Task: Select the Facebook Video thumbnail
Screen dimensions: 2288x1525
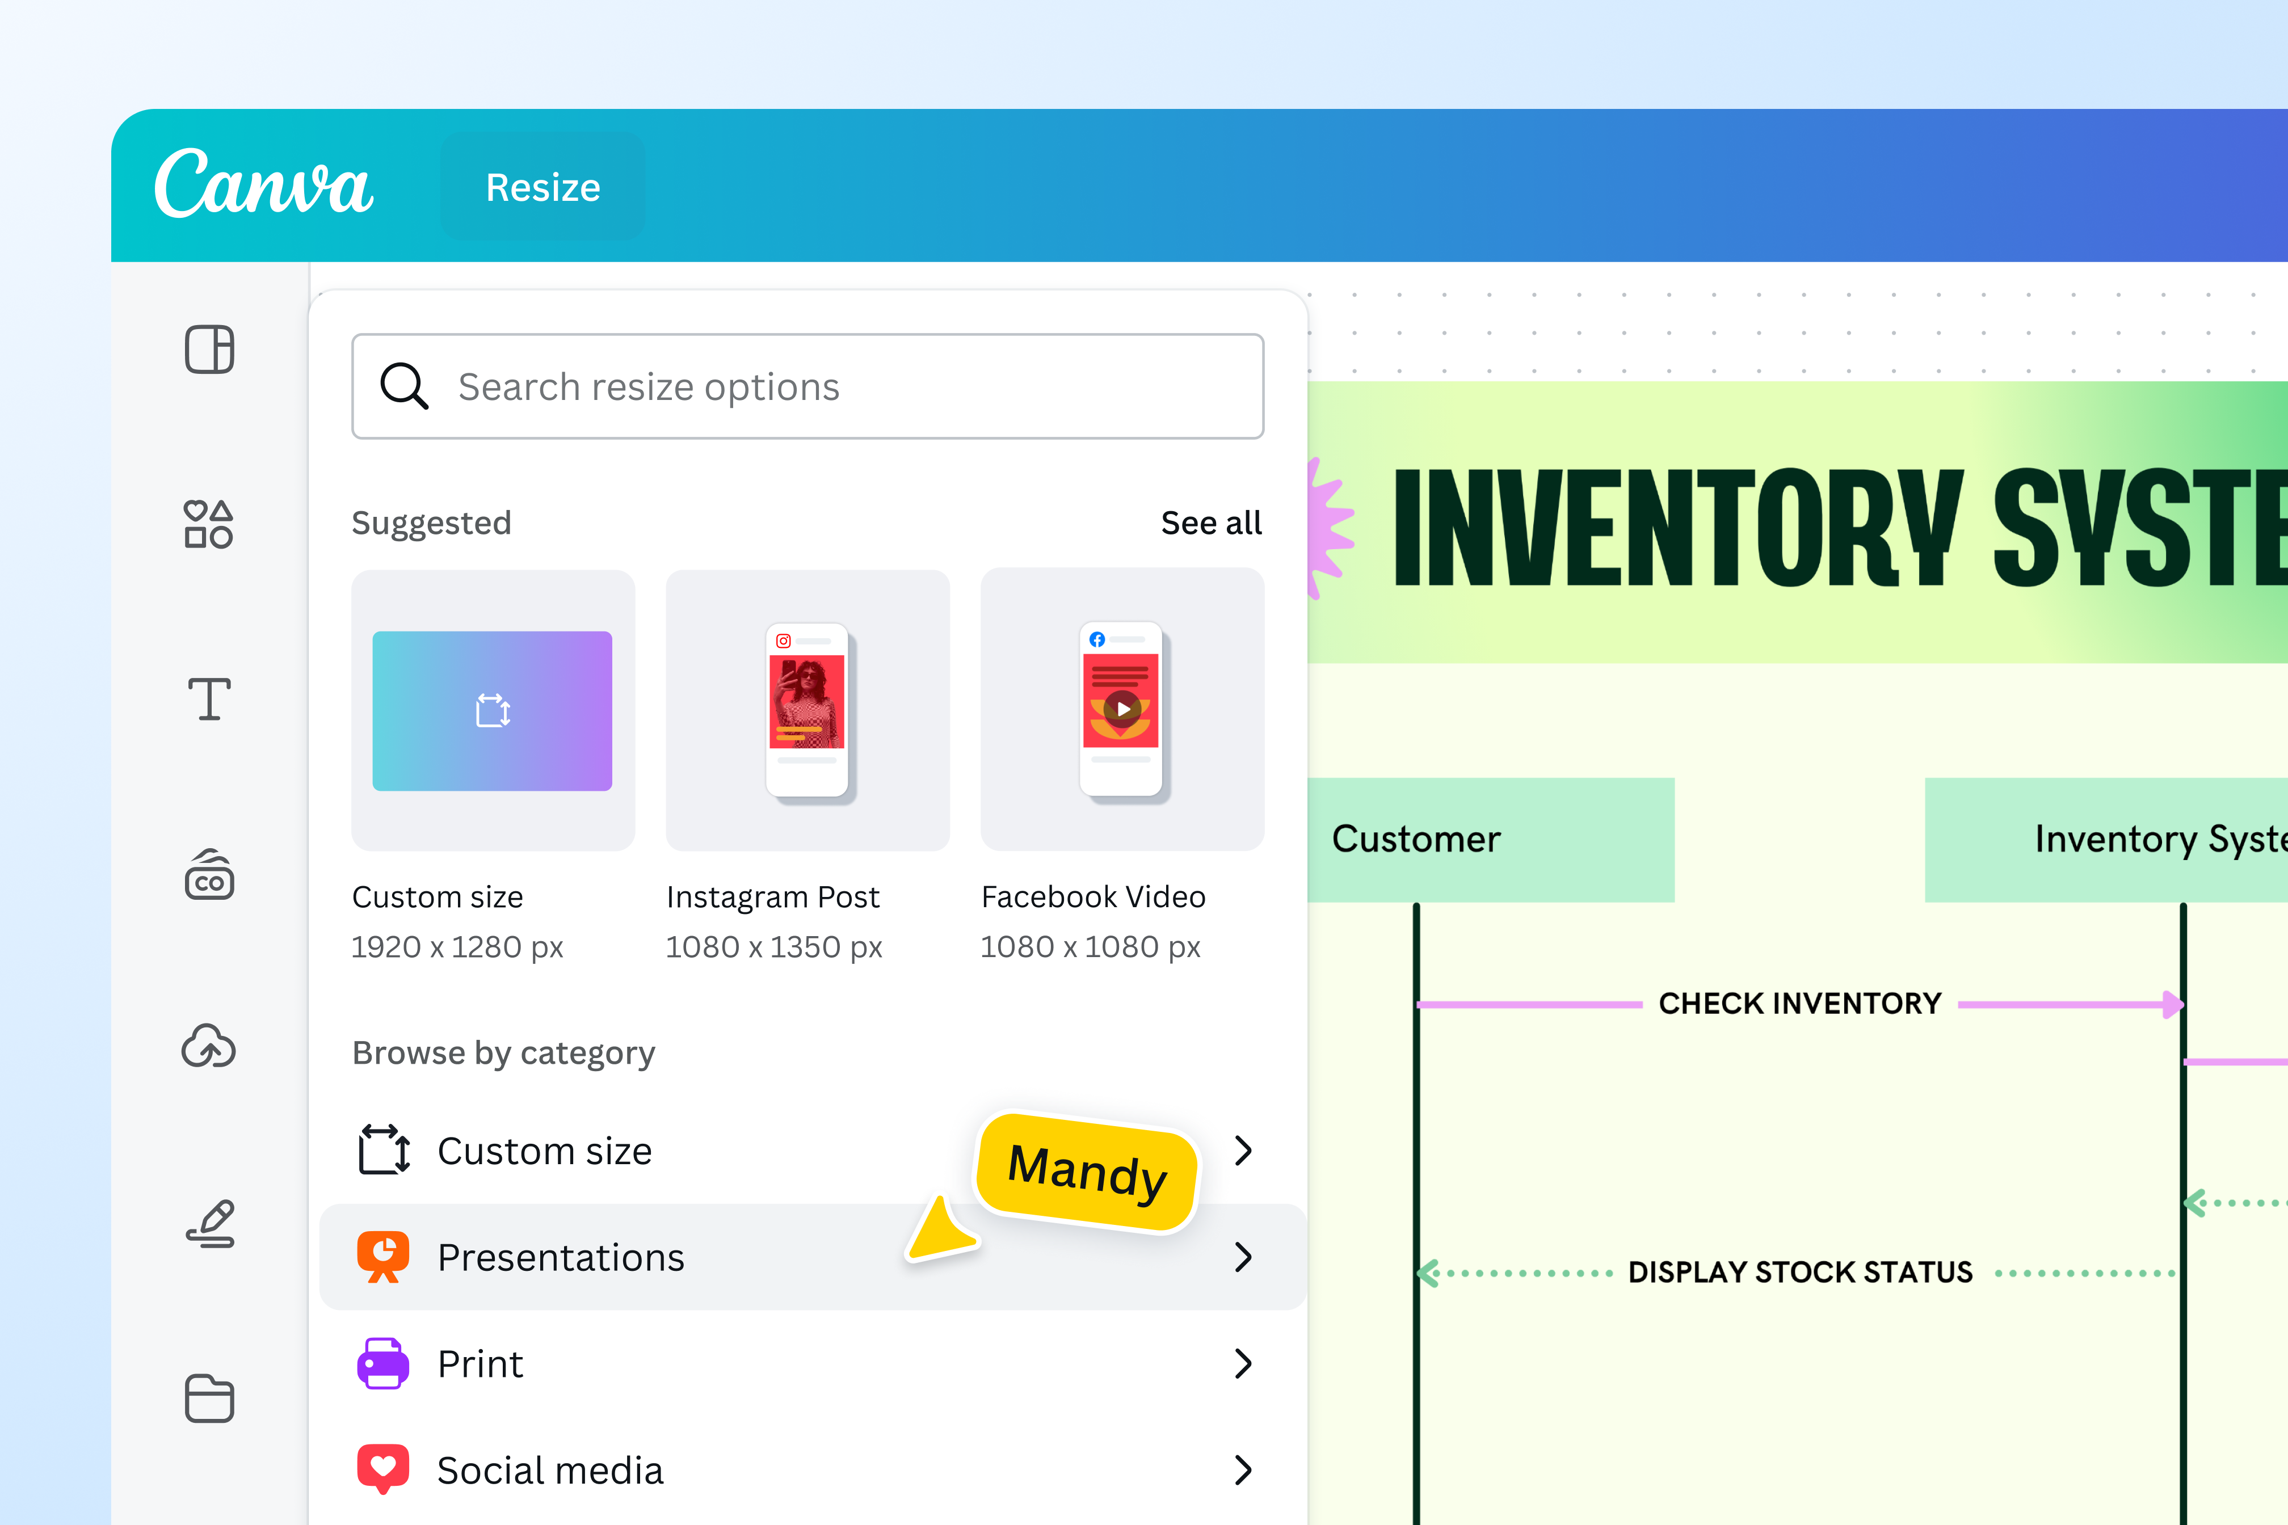Action: coord(1122,710)
